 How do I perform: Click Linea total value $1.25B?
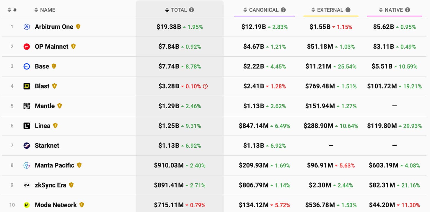(x=169, y=126)
